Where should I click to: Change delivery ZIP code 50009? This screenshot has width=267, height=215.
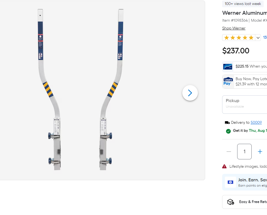[x=256, y=123]
